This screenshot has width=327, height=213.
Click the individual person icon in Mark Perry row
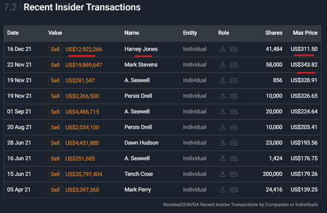coord(223,190)
